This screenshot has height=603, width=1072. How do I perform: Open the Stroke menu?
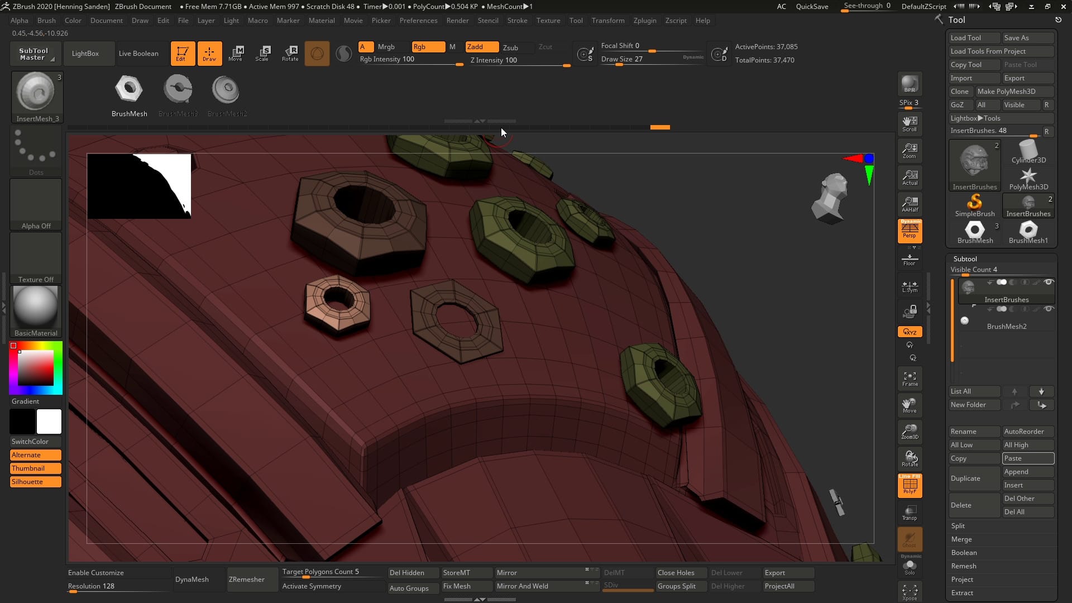517,20
